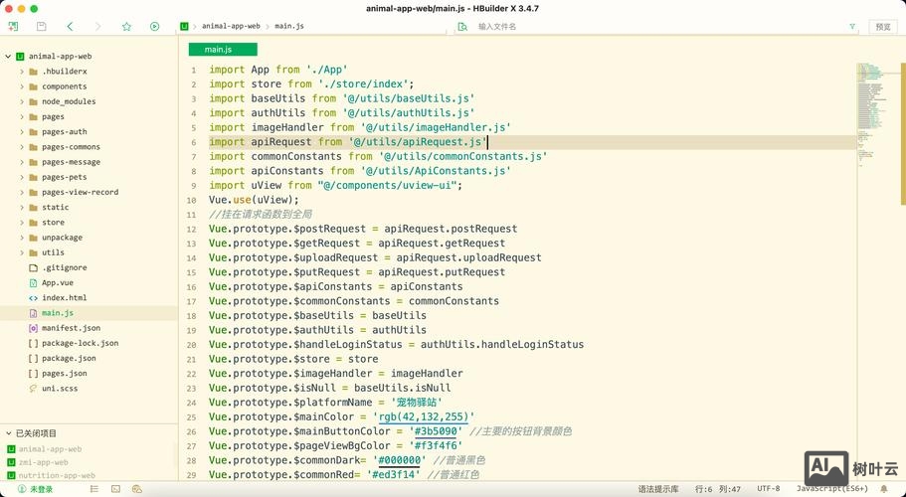Collapse the animal-app-web project root
This screenshot has height=497, width=906.
pos(8,57)
